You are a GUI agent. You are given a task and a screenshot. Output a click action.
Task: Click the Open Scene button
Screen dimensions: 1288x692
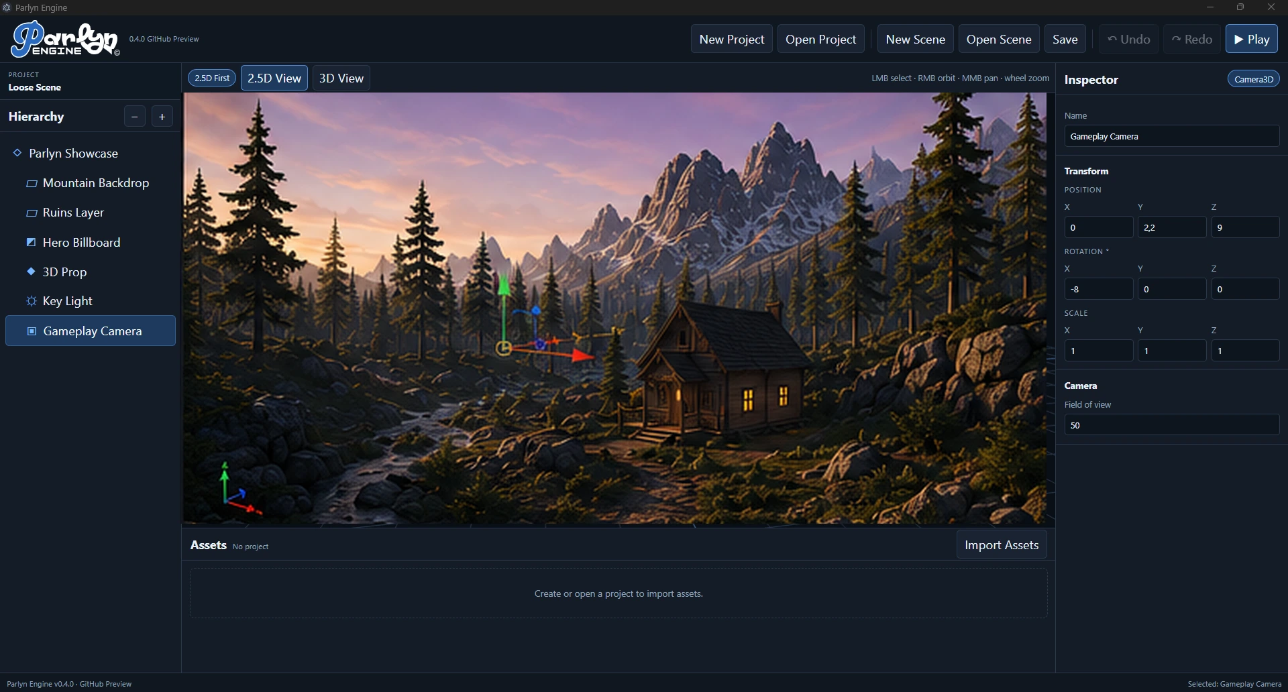coord(999,39)
